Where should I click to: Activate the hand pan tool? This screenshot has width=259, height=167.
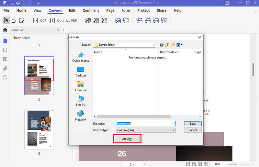(14, 20)
